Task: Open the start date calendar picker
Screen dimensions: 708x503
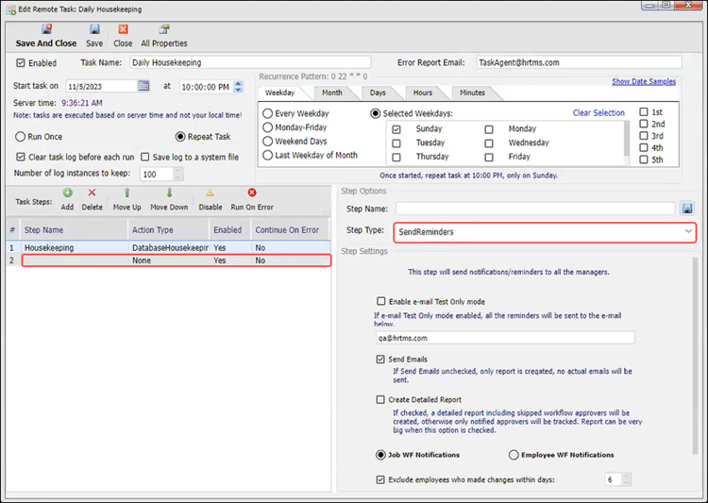Action: point(144,86)
